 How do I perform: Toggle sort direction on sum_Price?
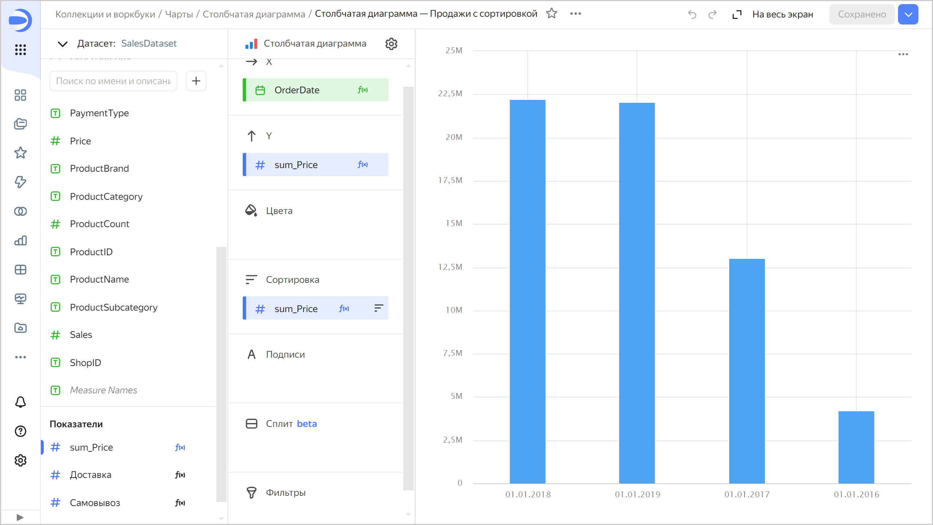(378, 308)
